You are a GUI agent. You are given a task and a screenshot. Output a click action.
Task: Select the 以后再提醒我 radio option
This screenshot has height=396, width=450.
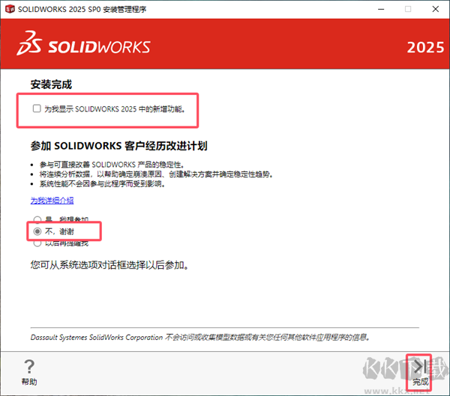click(37, 243)
